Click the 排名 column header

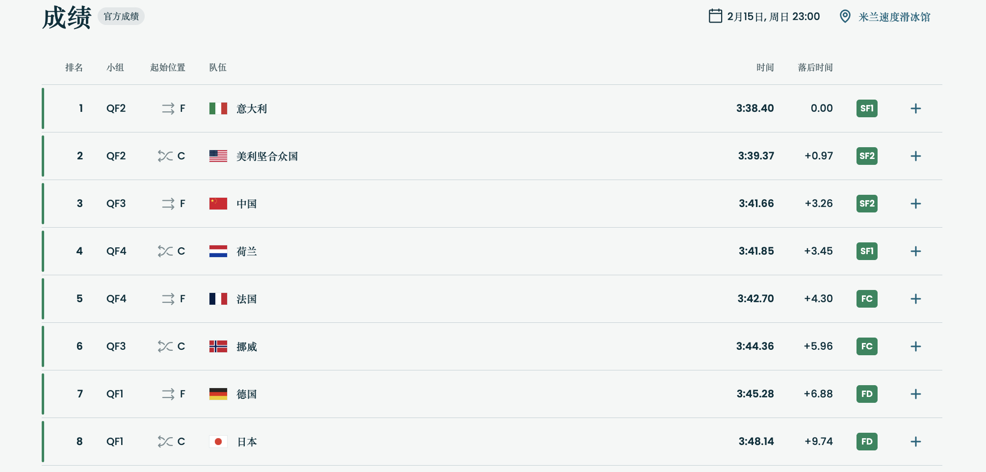coord(74,67)
